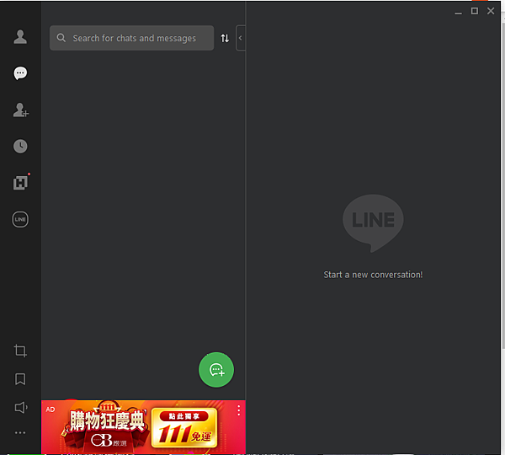The width and height of the screenshot is (505, 455).
Task: Open the ad options three-dot menu
Action: [x=239, y=410]
